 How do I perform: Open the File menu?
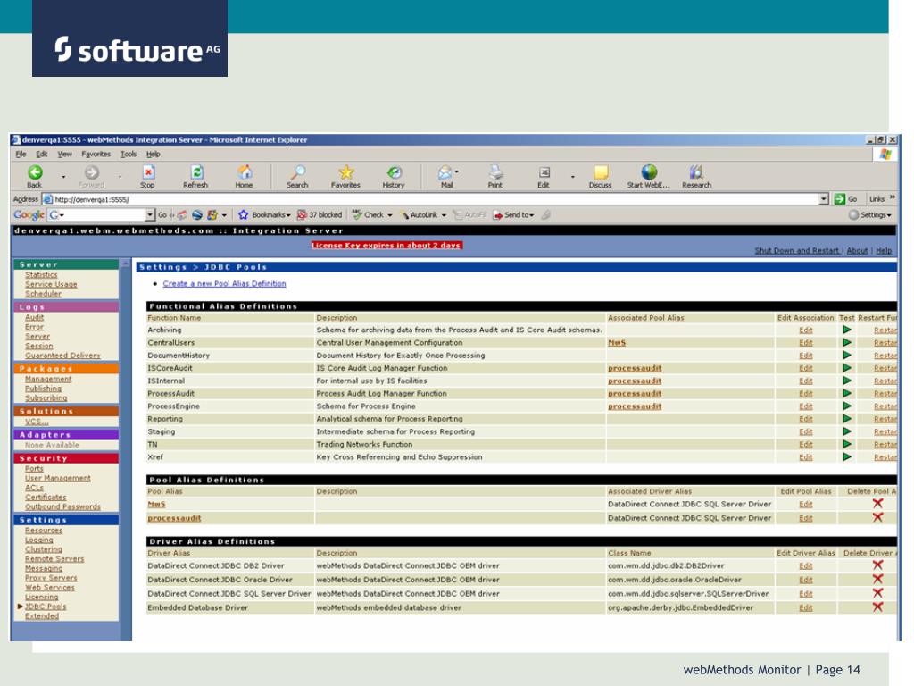(21, 154)
